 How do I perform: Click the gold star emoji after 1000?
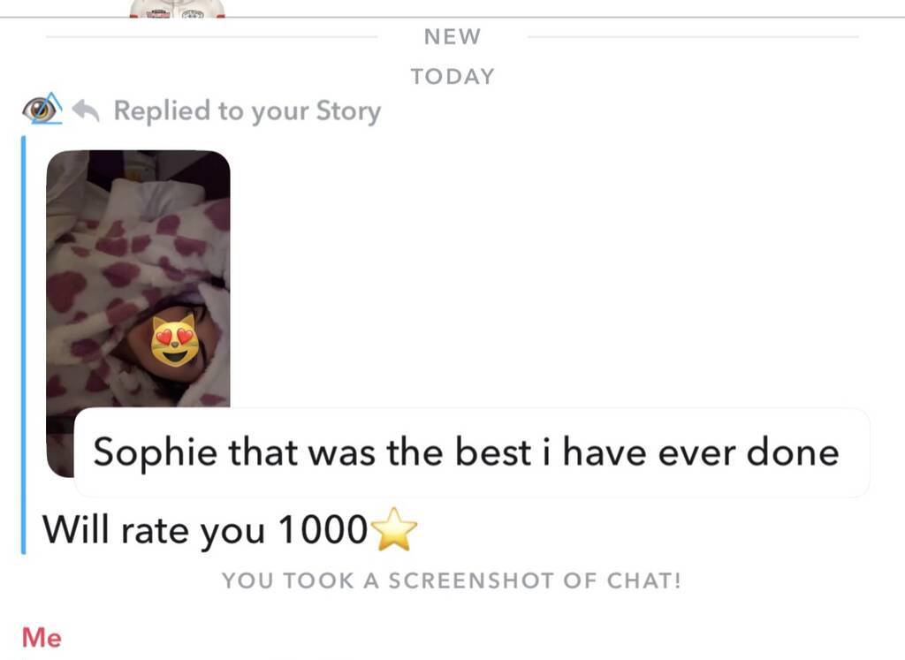[x=395, y=529]
